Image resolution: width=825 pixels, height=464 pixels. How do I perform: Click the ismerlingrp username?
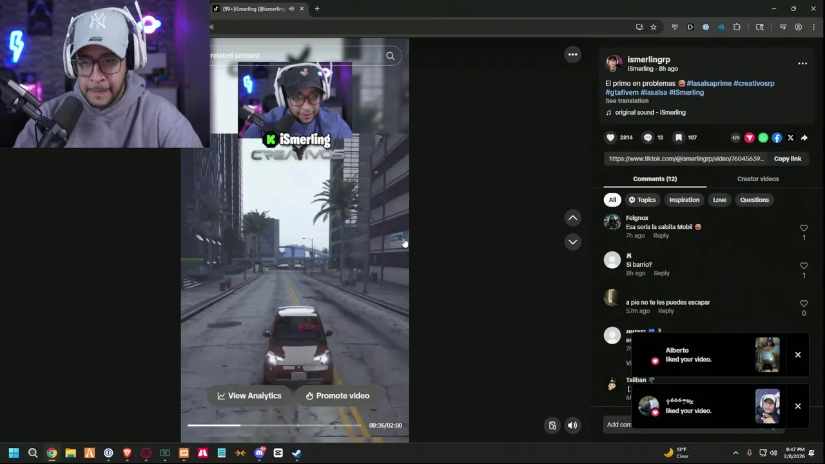[648, 59]
